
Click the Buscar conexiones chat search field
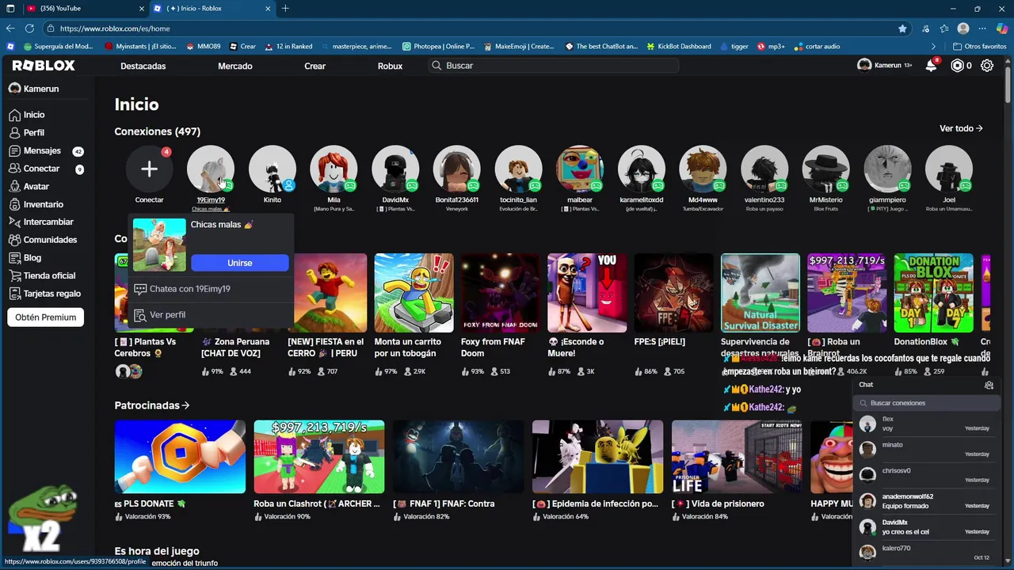pos(924,403)
